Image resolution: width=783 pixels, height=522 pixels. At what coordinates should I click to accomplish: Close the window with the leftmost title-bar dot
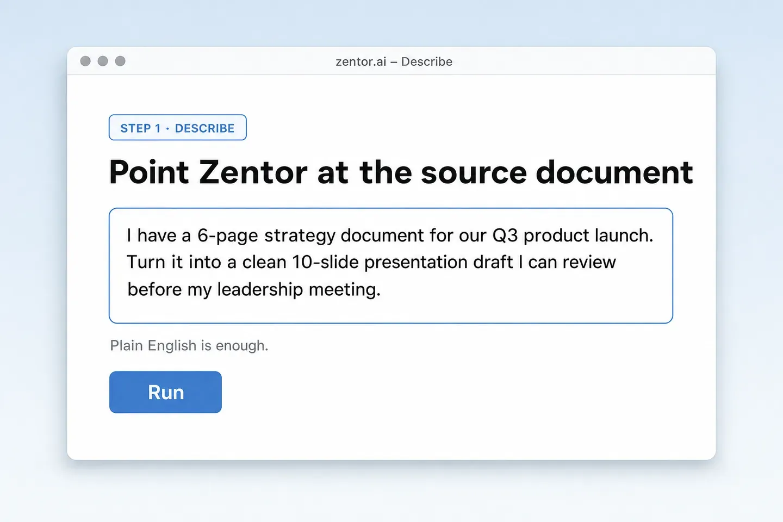[85, 61]
